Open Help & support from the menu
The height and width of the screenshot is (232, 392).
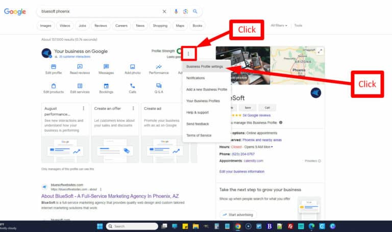click(207, 112)
